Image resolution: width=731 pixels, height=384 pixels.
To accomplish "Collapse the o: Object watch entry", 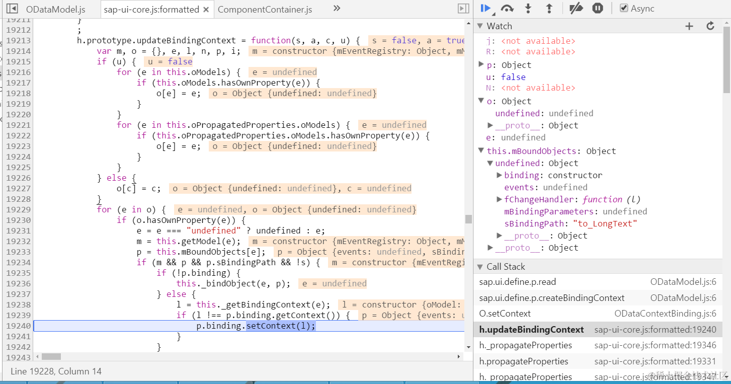I will click(481, 101).
